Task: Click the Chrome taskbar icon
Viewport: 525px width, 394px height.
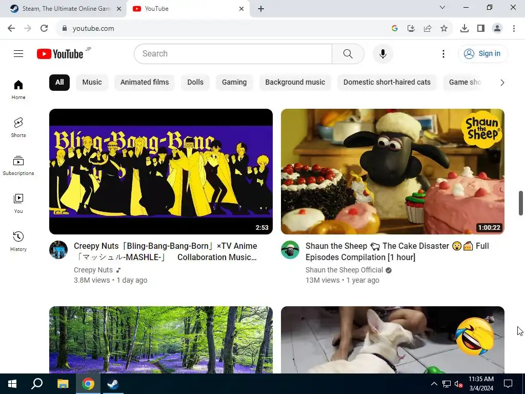Action: [88, 384]
